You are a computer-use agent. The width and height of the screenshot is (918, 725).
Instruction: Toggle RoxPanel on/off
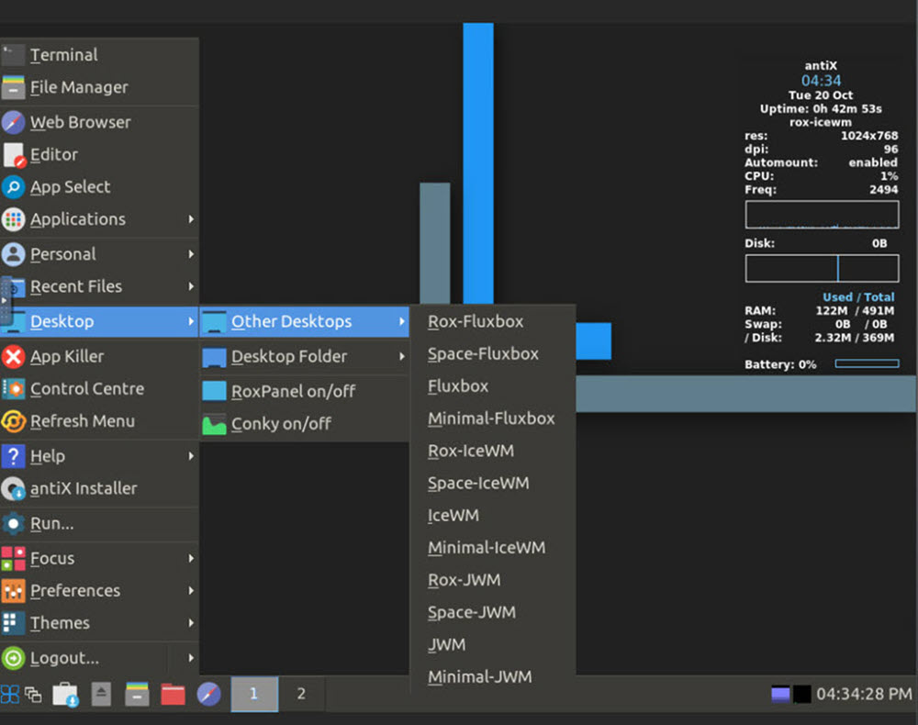[x=293, y=391]
